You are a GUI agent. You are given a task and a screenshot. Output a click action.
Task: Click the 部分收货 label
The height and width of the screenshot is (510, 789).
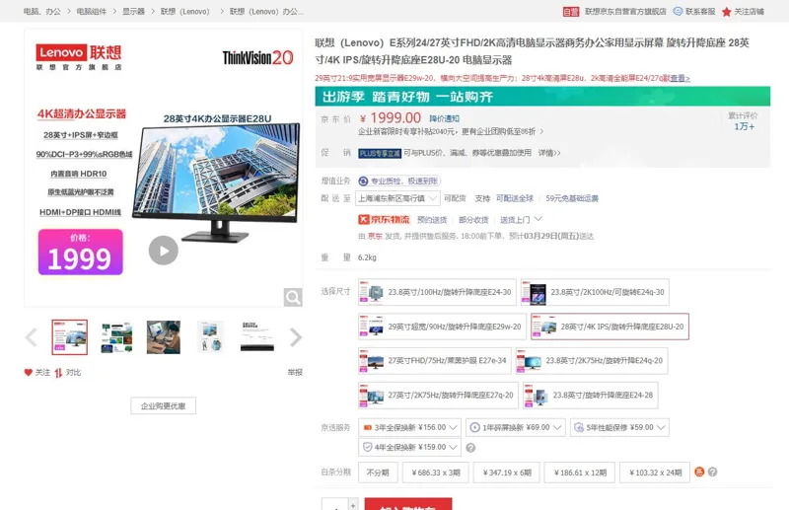click(473, 220)
